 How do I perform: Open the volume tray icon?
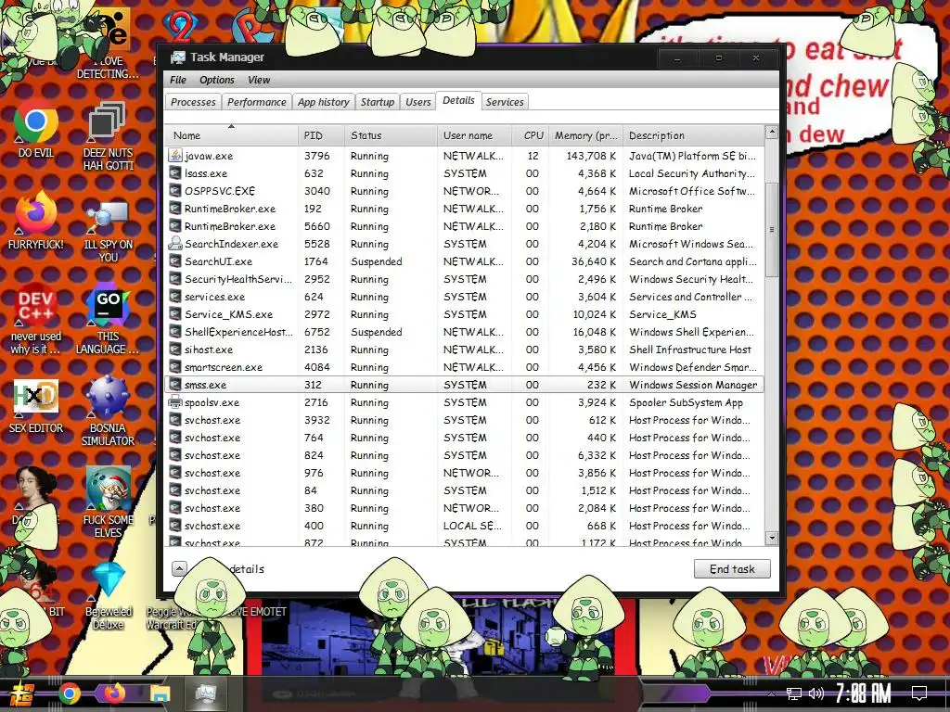[816, 693]
